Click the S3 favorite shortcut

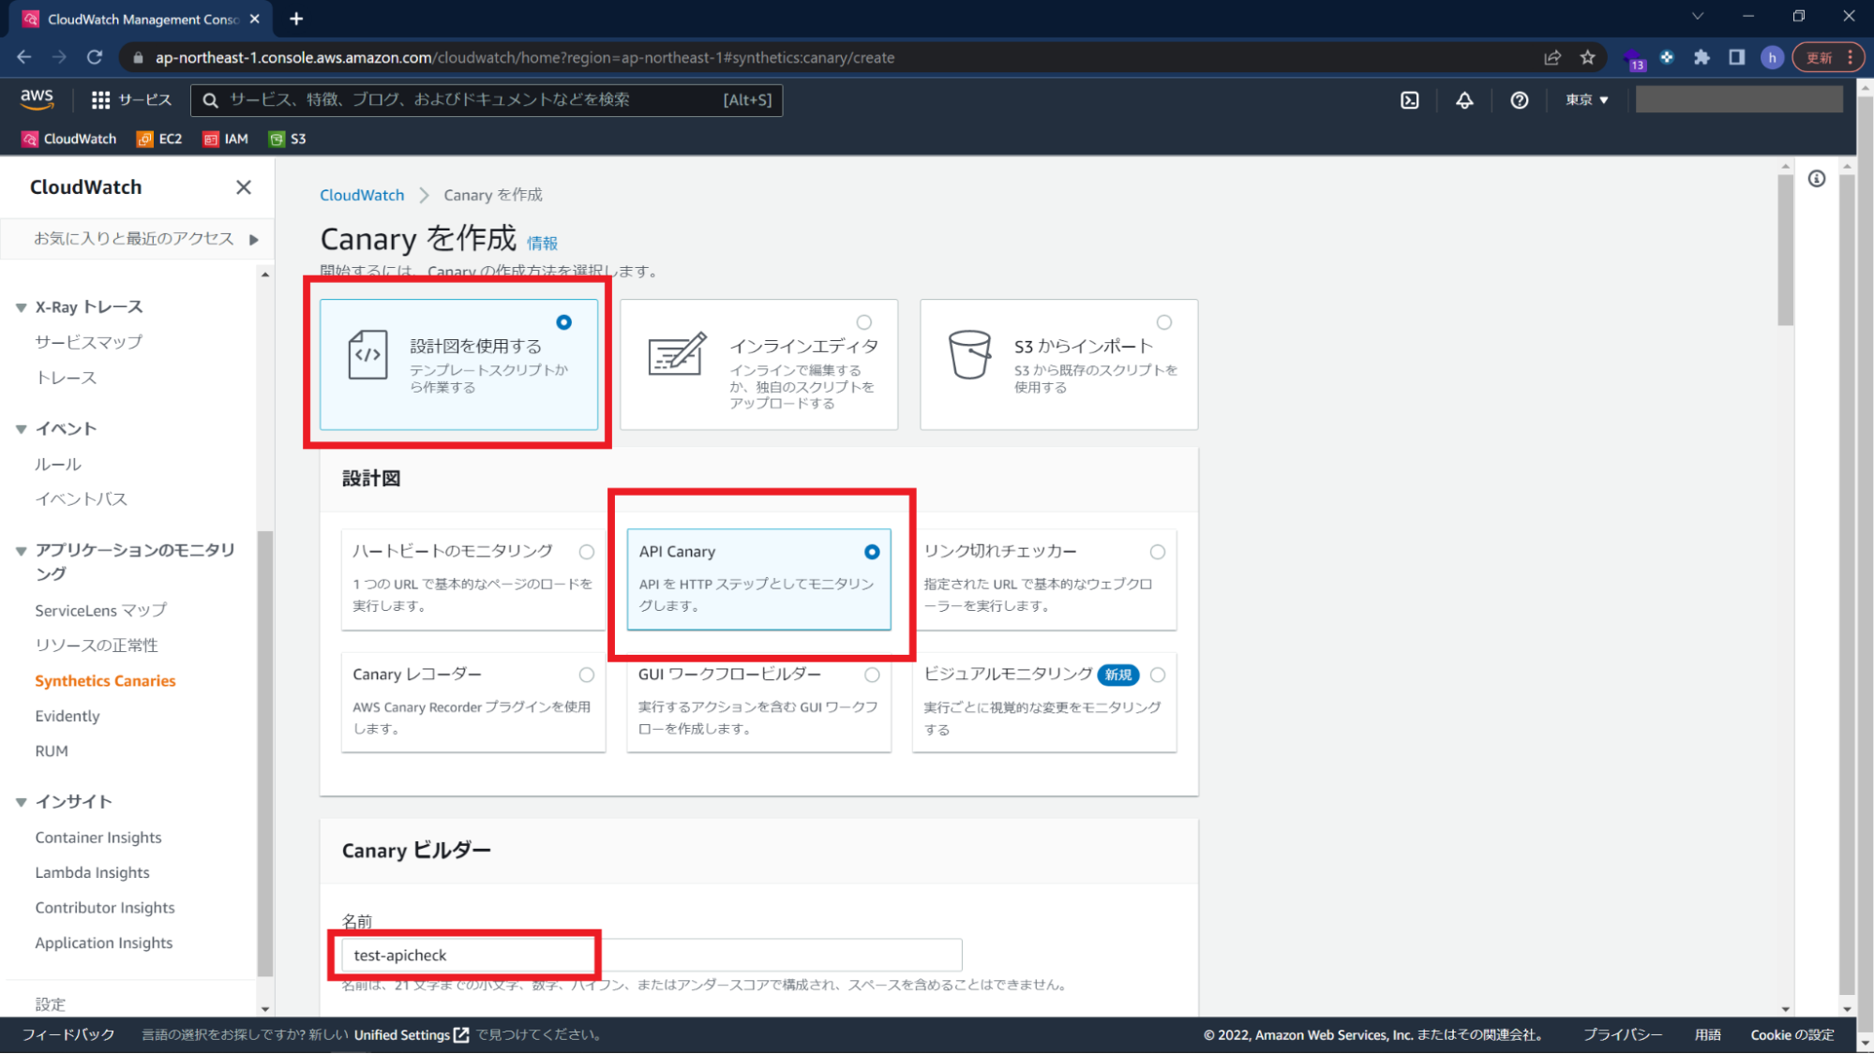(x=288, y=139)
